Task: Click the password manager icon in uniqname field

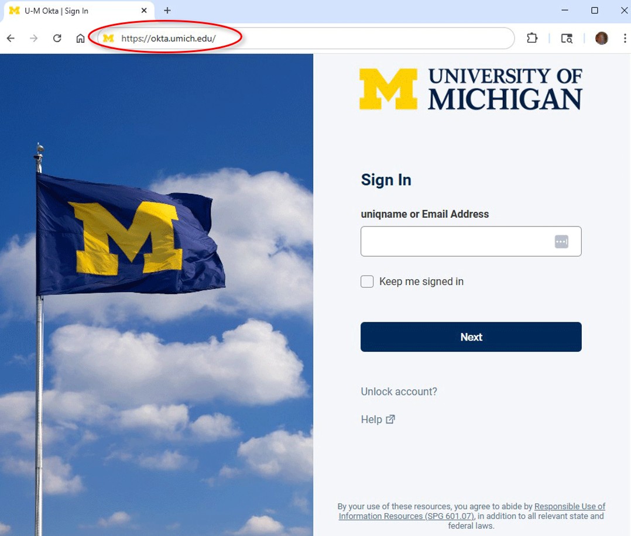Action: coord(561,242)
